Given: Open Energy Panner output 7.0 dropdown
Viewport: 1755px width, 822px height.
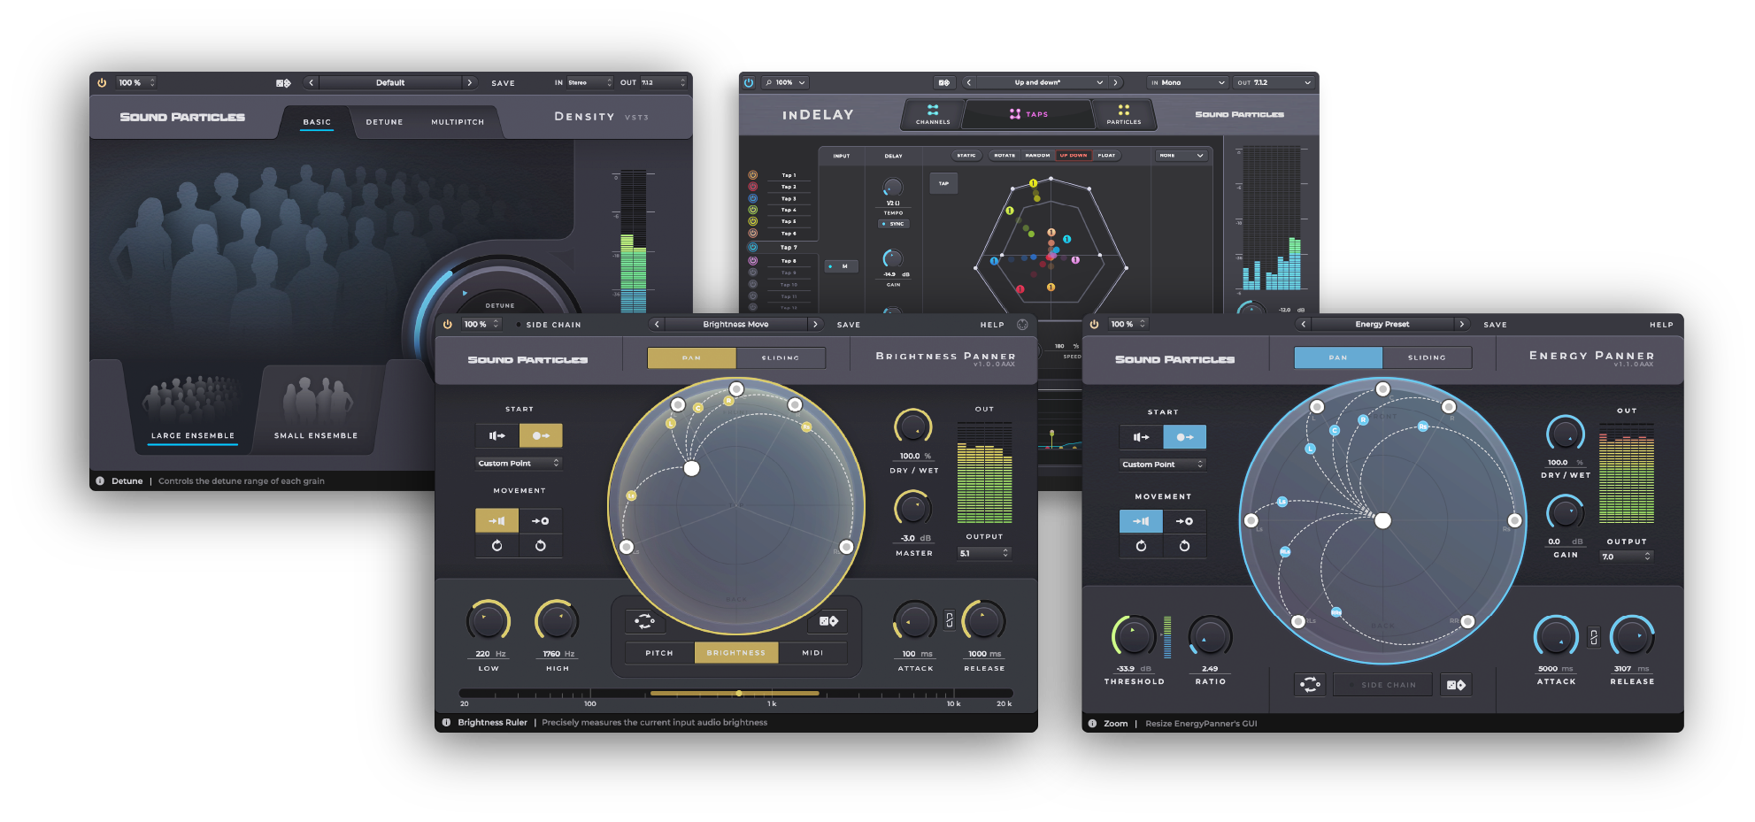Looking at the screenshot, I should tap(1626, 557).
